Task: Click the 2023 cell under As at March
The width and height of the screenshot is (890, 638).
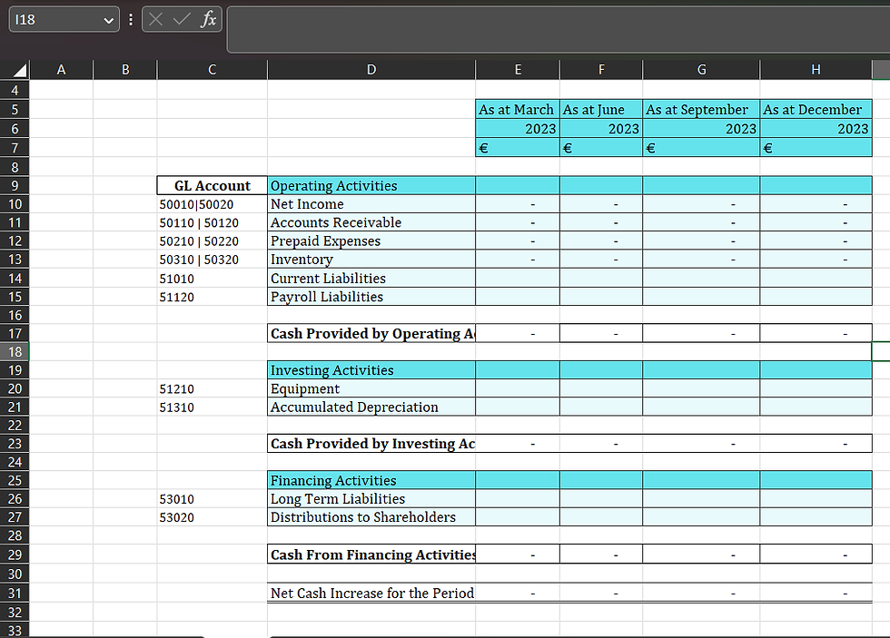Action: pos(518,129)
